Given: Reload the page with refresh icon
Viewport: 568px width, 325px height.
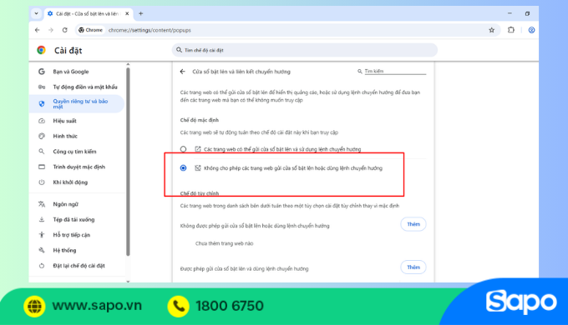Looking at the screenshot, I should point(65,30).
